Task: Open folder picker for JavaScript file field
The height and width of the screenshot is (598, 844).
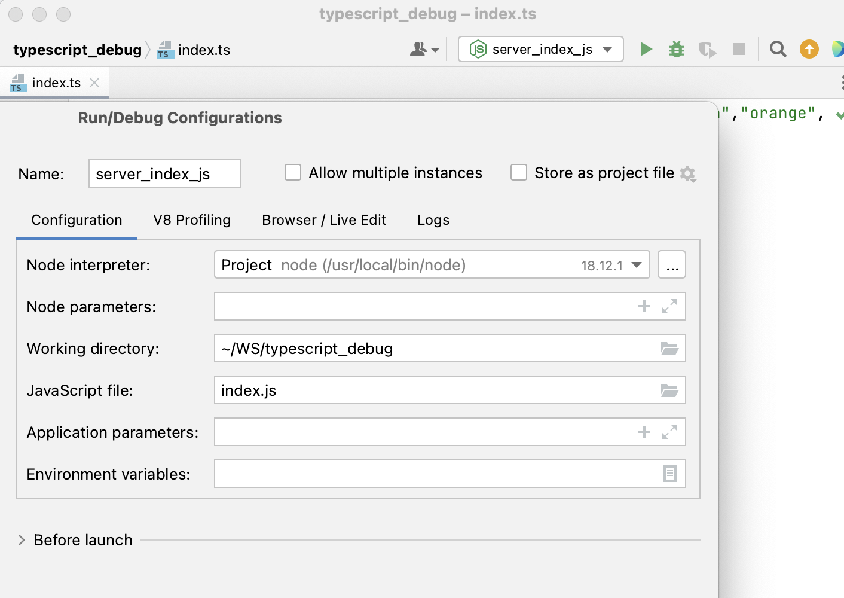Action: point(671,390)
